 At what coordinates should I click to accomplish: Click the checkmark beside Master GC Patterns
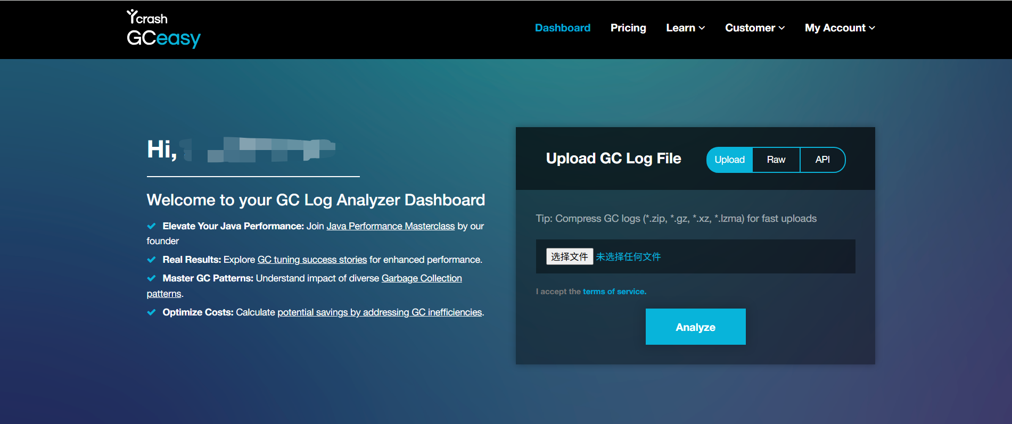pos(151,278)
